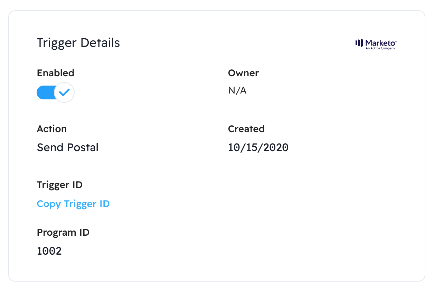Click the Marketo bars symbol
The image size is (434, 294).
point(359,43)
